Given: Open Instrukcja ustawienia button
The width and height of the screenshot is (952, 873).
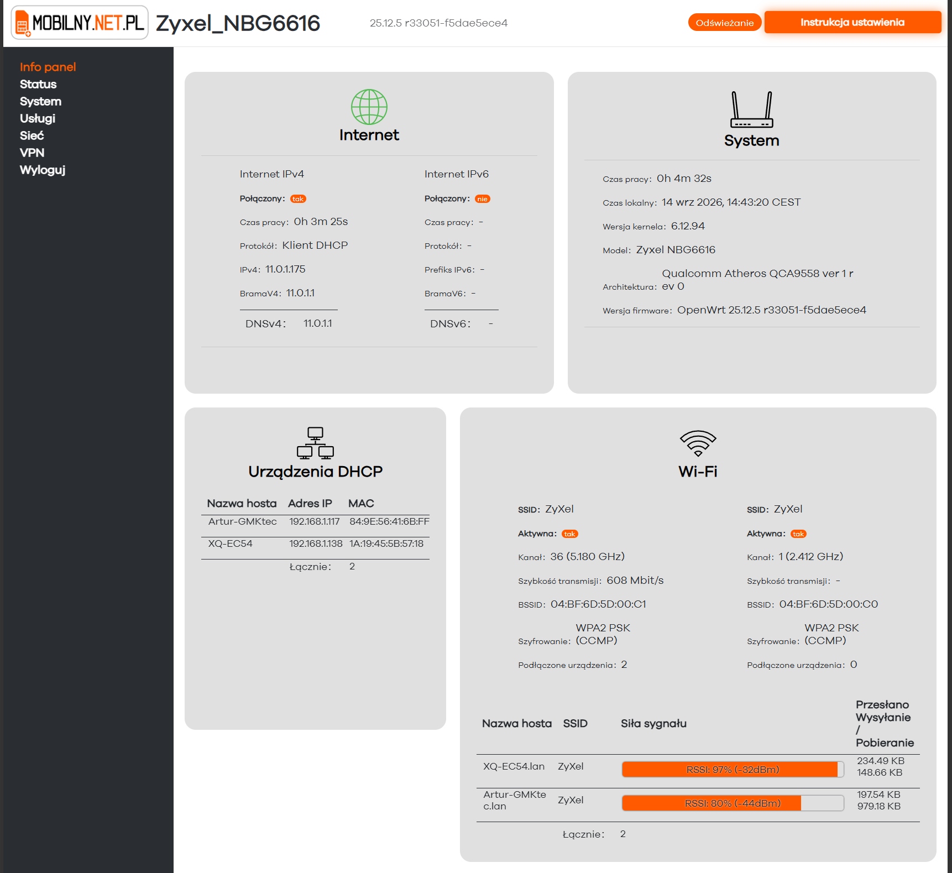Looking at the screenshot, I should (852, 22).
